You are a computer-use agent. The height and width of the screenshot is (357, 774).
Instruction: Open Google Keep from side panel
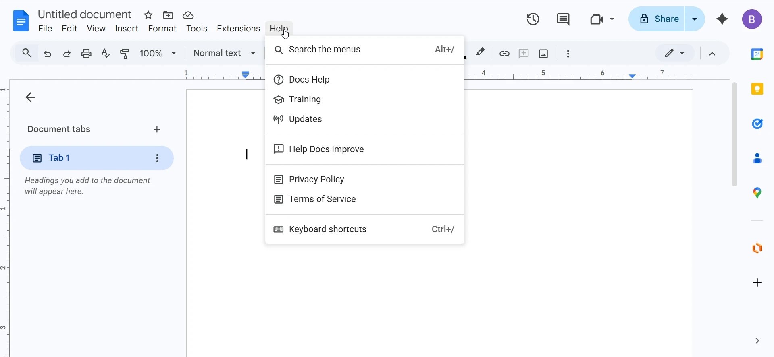[757, 89]
